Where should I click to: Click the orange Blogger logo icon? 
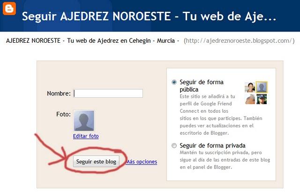tap(9, 8)
